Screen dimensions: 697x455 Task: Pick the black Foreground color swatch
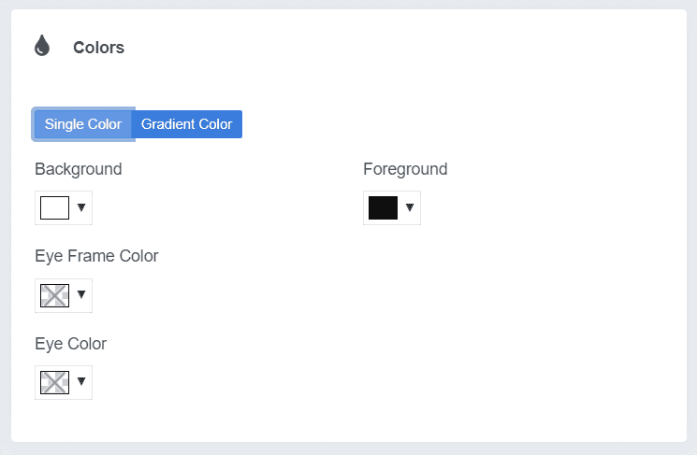[x=383, y=207]
